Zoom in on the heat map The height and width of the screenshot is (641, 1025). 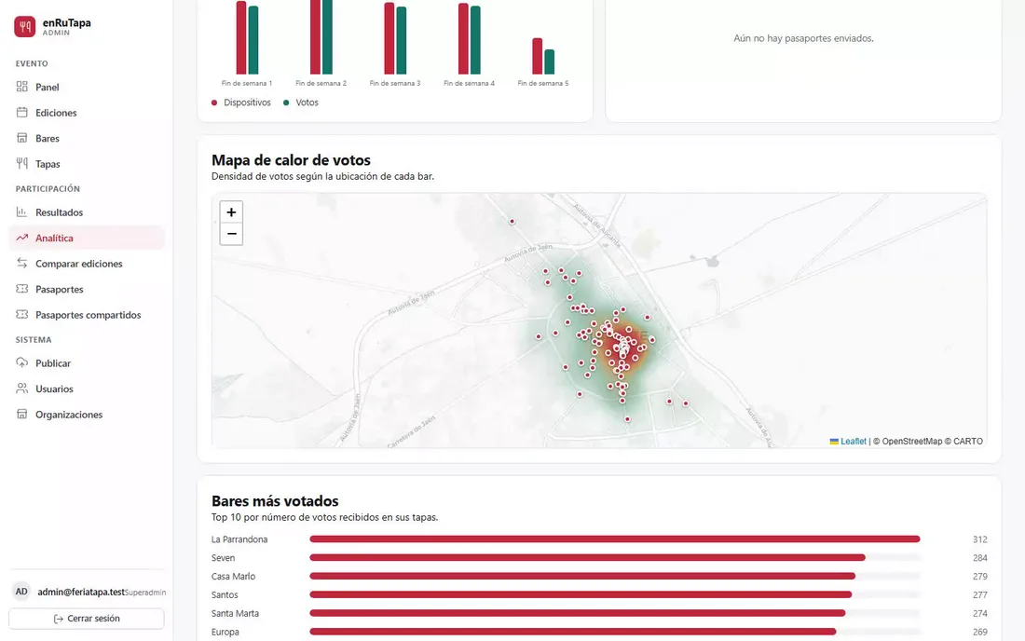point(231,211)
